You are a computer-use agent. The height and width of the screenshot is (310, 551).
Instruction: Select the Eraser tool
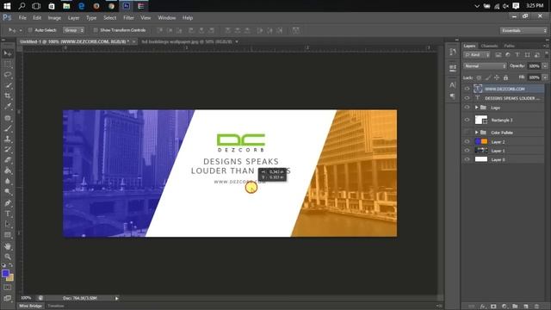point(8,160)
